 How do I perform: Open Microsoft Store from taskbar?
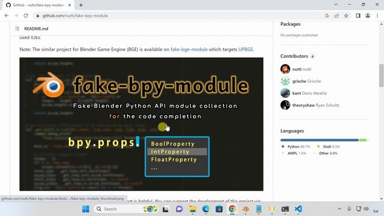point(219,209)
